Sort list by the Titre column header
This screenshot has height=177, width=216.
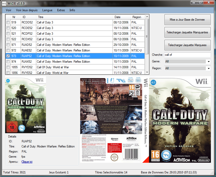click(x=74, y=17)
